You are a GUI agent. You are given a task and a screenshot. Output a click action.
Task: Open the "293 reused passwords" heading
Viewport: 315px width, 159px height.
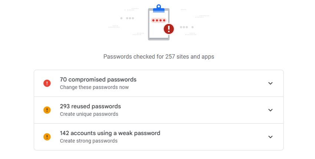[x=90, y=107]
